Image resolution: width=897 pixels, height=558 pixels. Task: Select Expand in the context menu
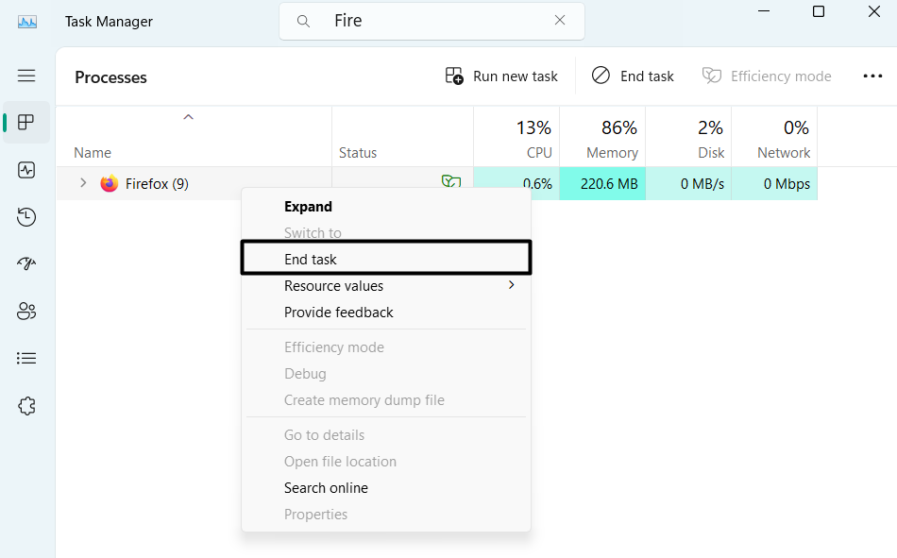308,207
